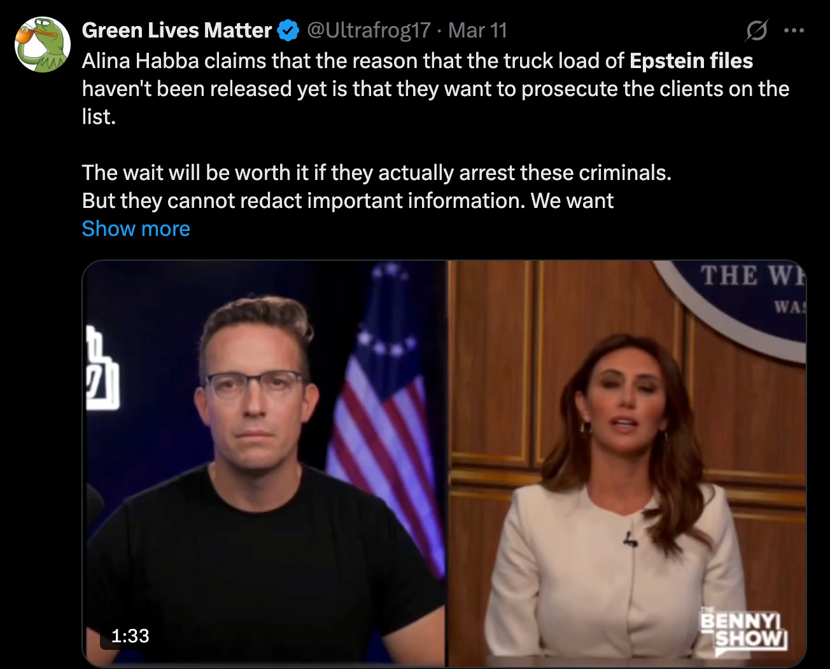Click the 'The wait will be worth it' line

[377, 173]
